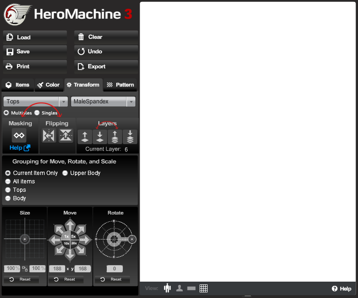Move item down one layer
The width and height of the screenshot is (358, 298).
tap(100, 137)
